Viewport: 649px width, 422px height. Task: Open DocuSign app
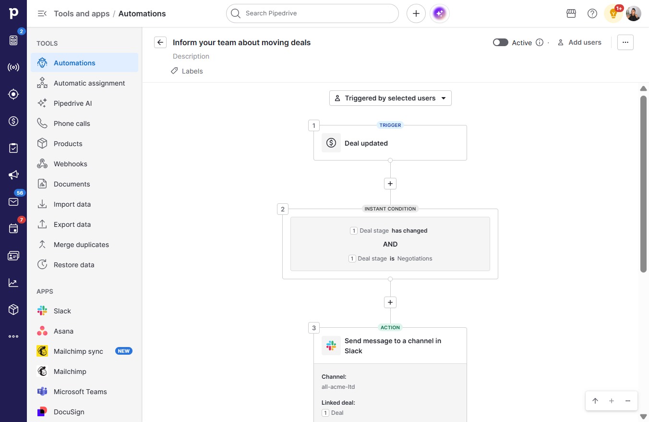(x=84, y=412)
